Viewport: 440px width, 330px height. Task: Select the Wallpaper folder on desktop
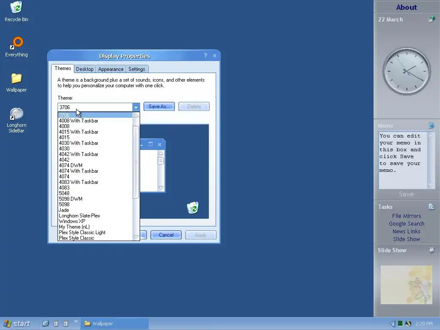17,82
